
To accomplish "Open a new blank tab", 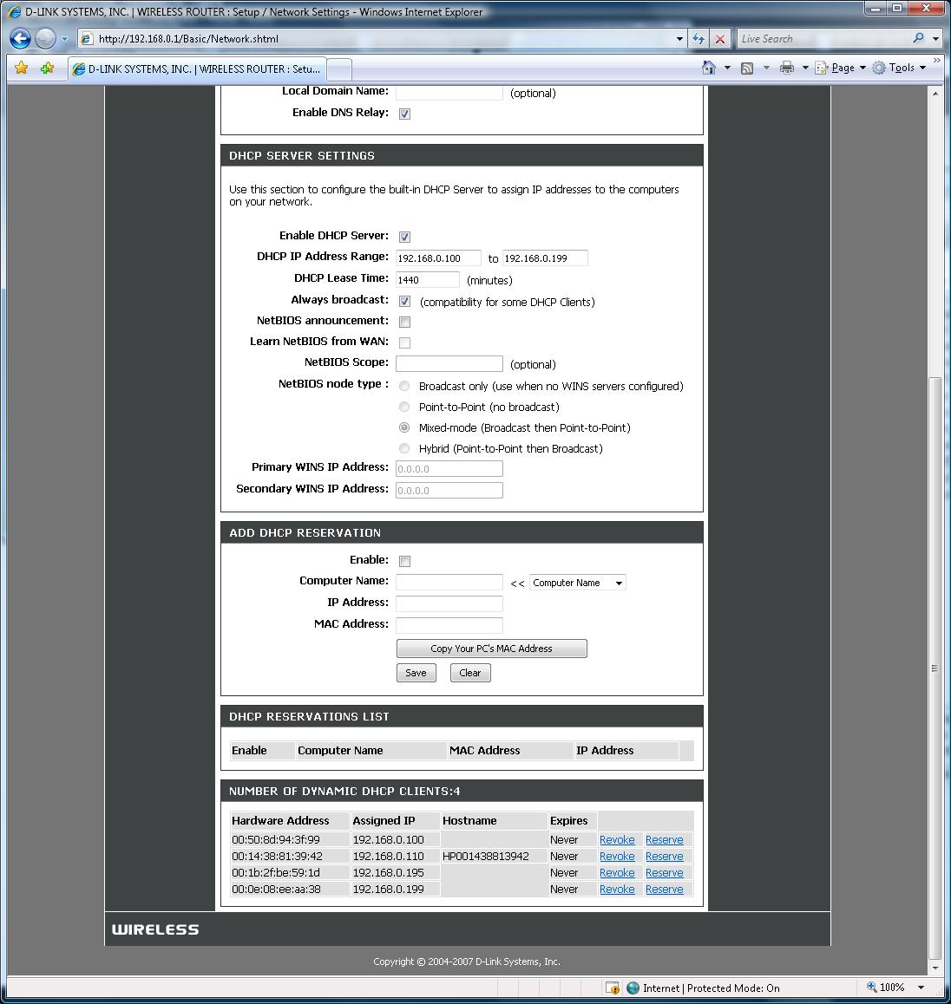I will pos(339,69).
